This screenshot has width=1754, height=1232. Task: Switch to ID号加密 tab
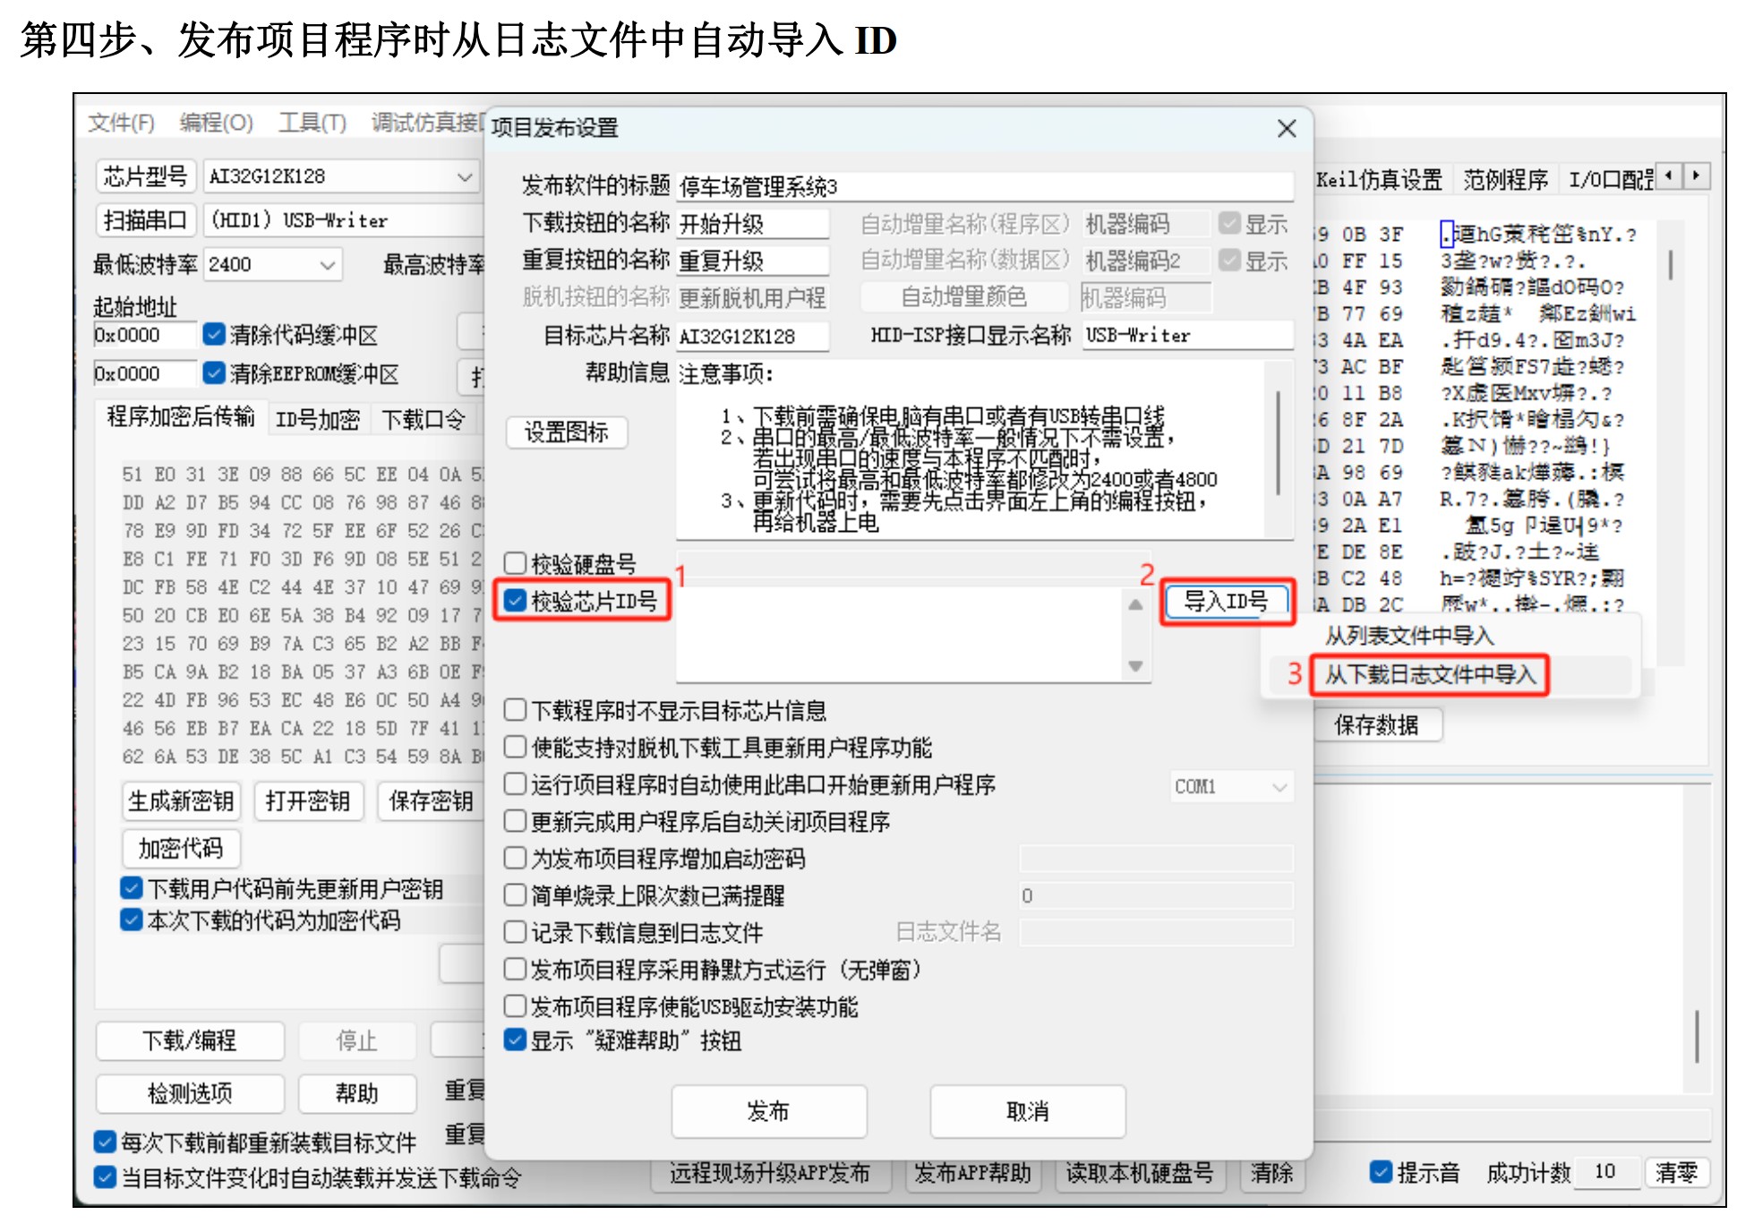(x=317, y=419)
